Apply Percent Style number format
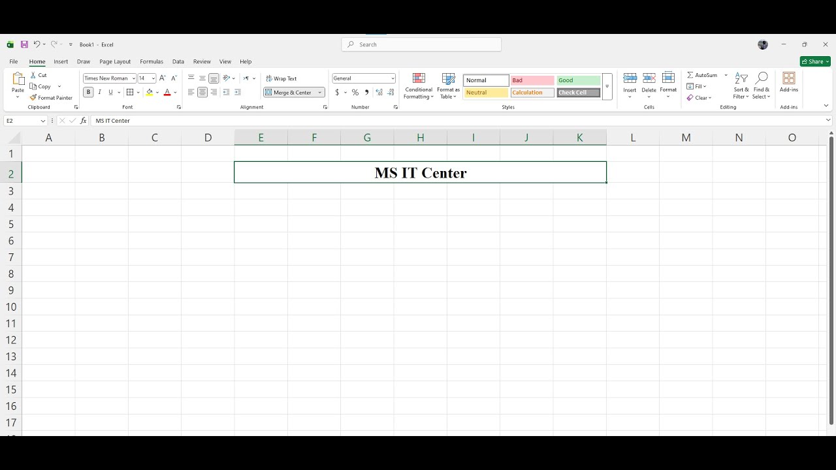 coord(355,93)
